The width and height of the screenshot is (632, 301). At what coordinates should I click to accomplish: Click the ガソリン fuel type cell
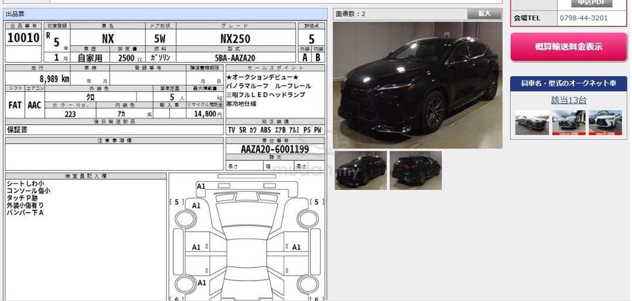click(x=160, y=57)
